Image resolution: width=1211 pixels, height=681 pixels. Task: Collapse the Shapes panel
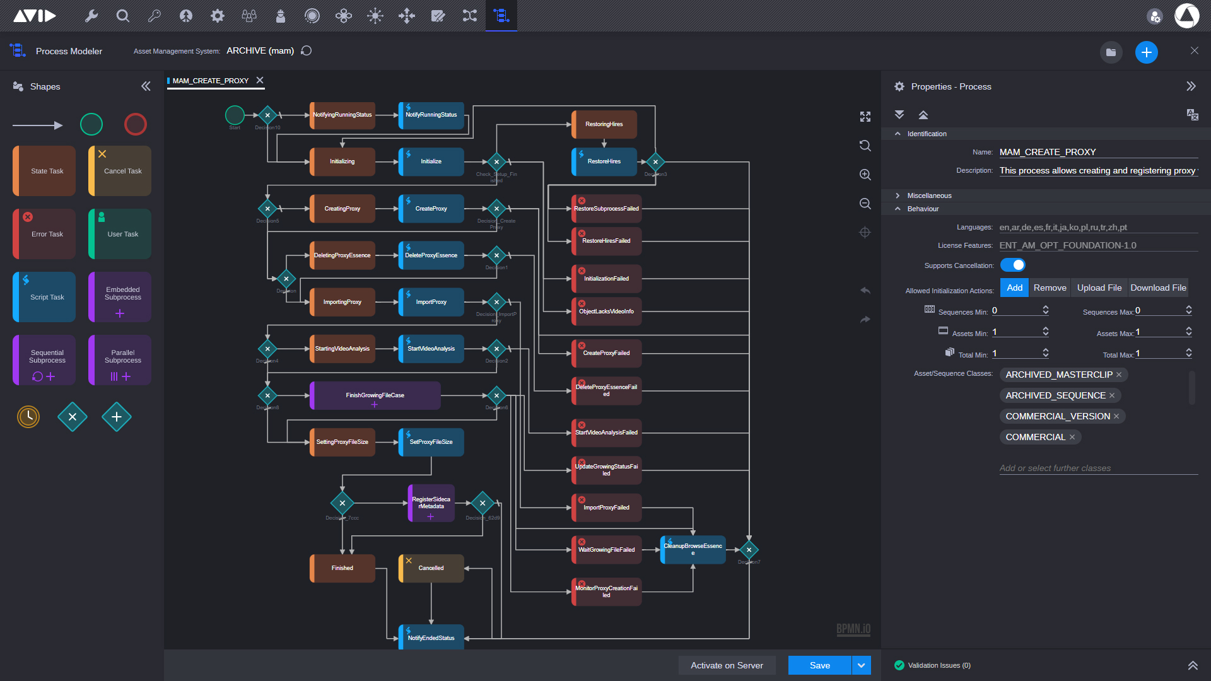[146, 86]
